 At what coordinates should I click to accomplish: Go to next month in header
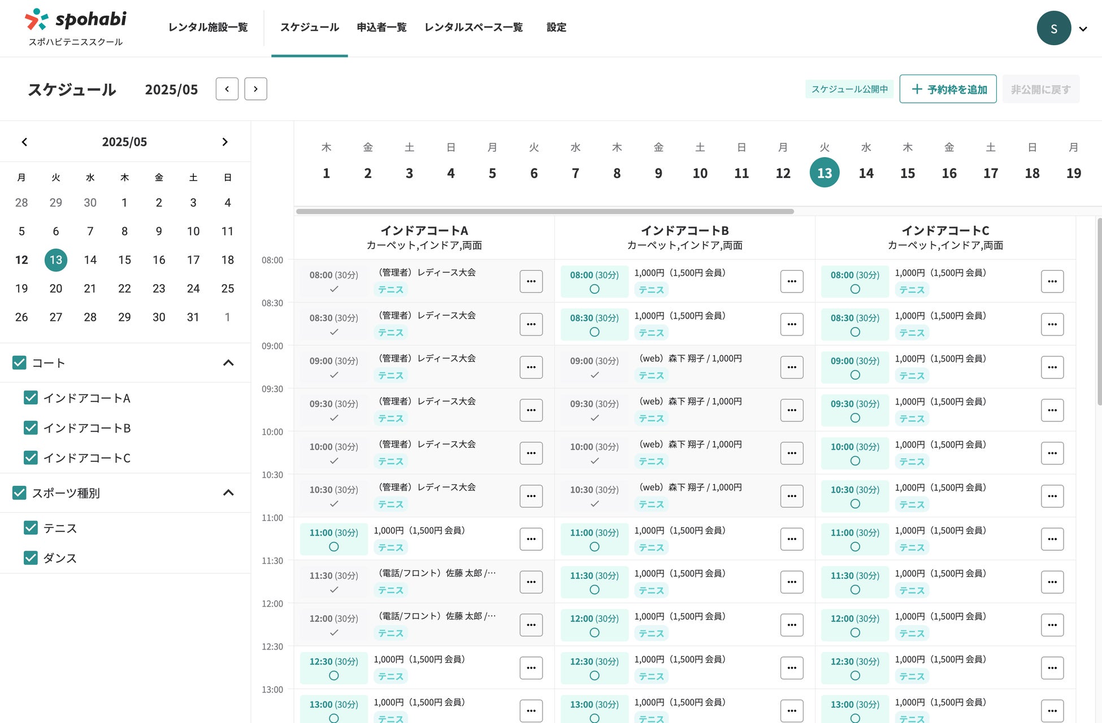coord(255,89)
